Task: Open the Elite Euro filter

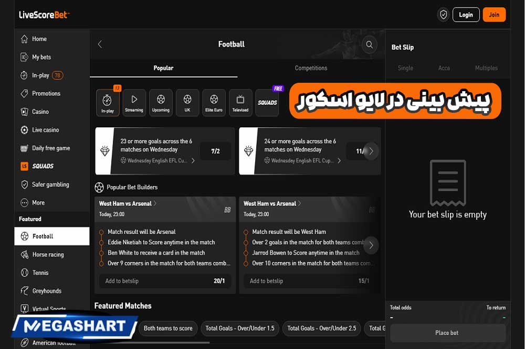Action: coord(214,102)
